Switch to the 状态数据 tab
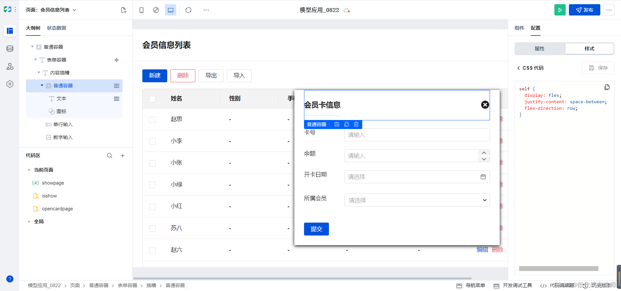The width and height of the screenshot is (621, 291). (57, 28)
